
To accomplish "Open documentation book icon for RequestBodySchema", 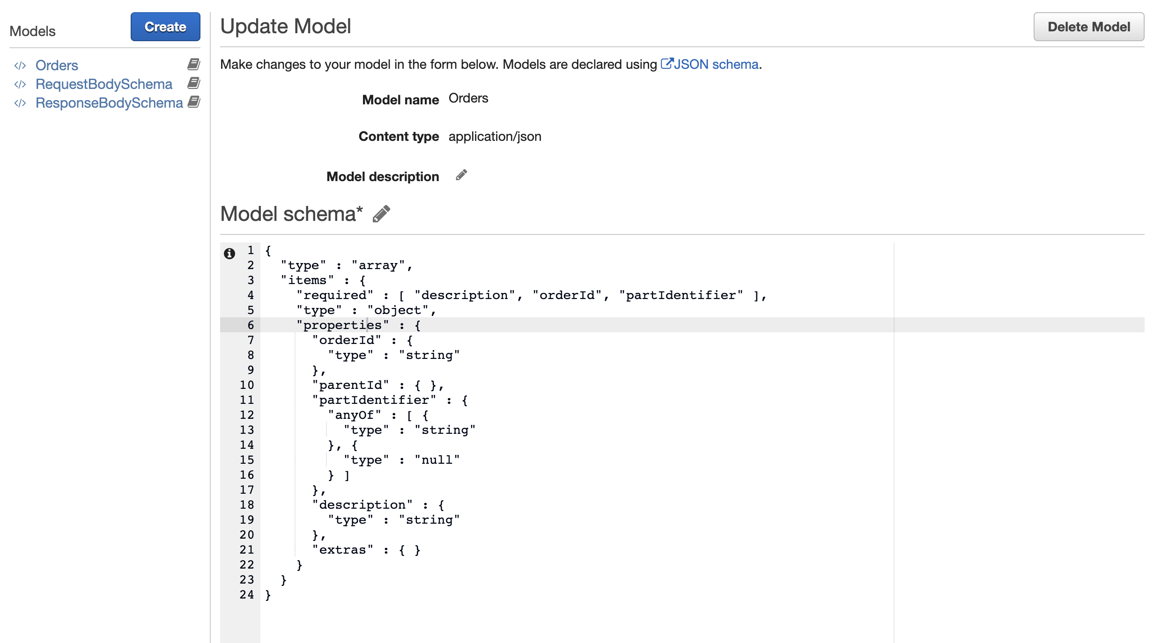I will pyautogui.click(x=193, y=83).
